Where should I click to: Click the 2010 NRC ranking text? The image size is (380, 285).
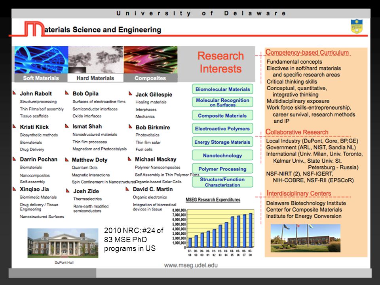(x=133, y=239)
